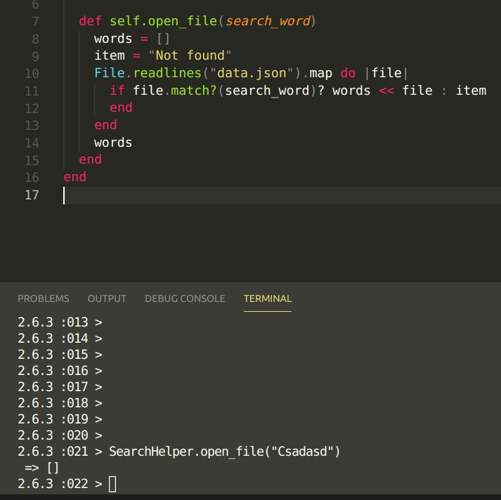
Task: Place cursor on empty line 17
Action: 281,195
